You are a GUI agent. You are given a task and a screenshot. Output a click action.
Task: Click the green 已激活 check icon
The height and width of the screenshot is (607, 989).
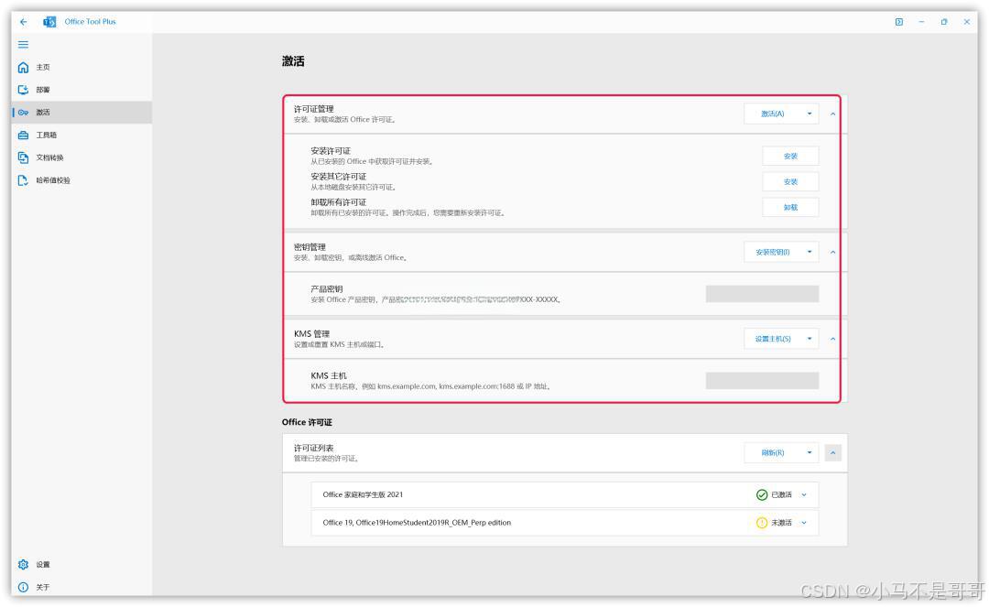pyautogui.click(x=762, y=494)
